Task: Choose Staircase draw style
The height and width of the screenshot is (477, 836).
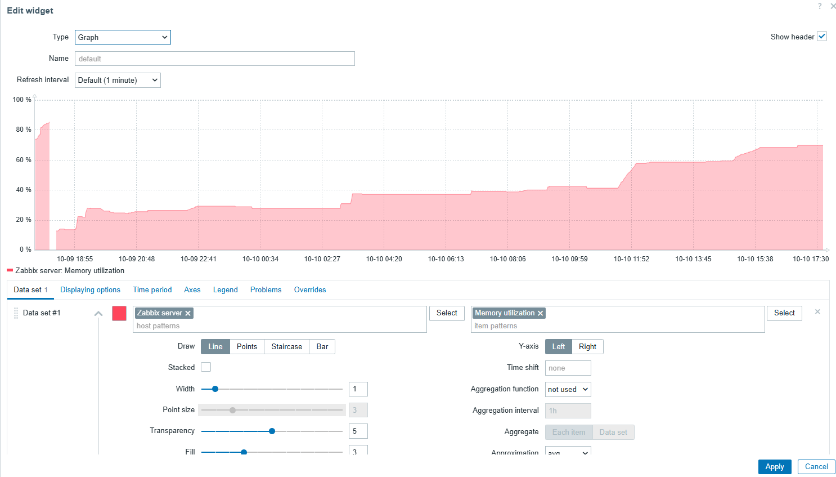Action: (x=286, y=346)
